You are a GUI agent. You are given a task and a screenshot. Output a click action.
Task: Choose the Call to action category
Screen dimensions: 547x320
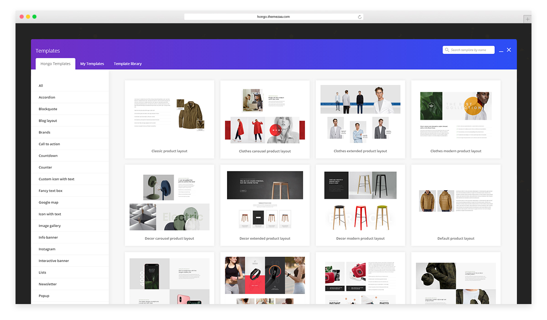pyautogui.click(x=70, y=144)
